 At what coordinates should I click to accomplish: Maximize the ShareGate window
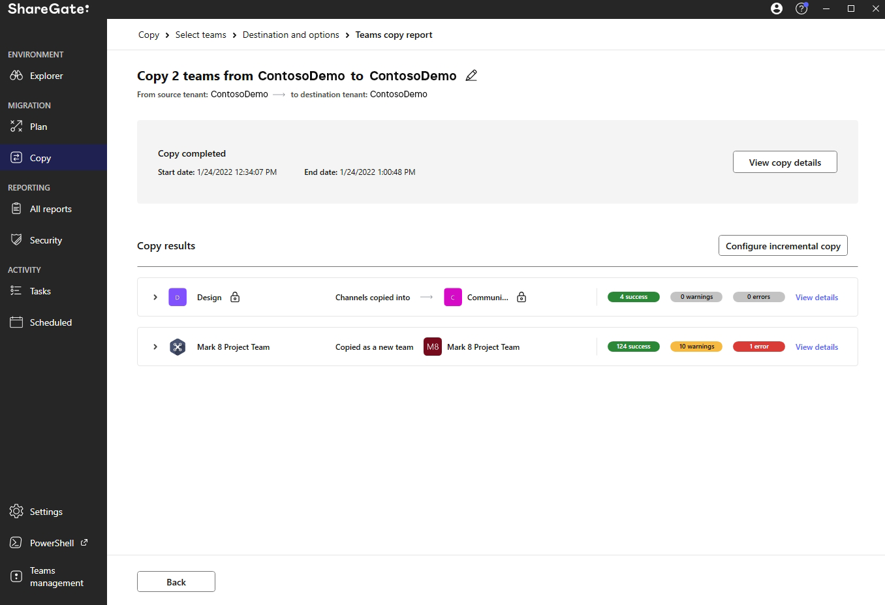coord(851,8)
